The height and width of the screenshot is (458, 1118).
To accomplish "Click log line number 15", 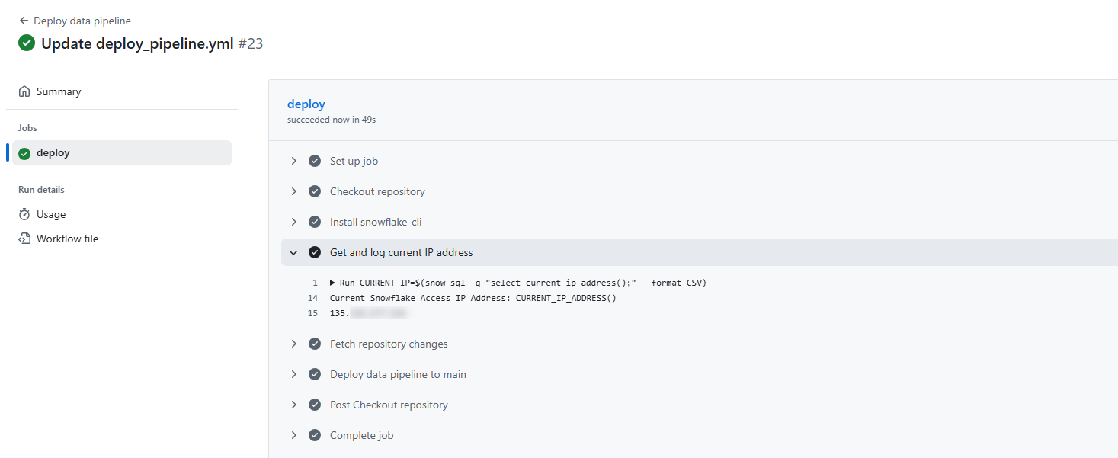I will [x=312, y=313].
